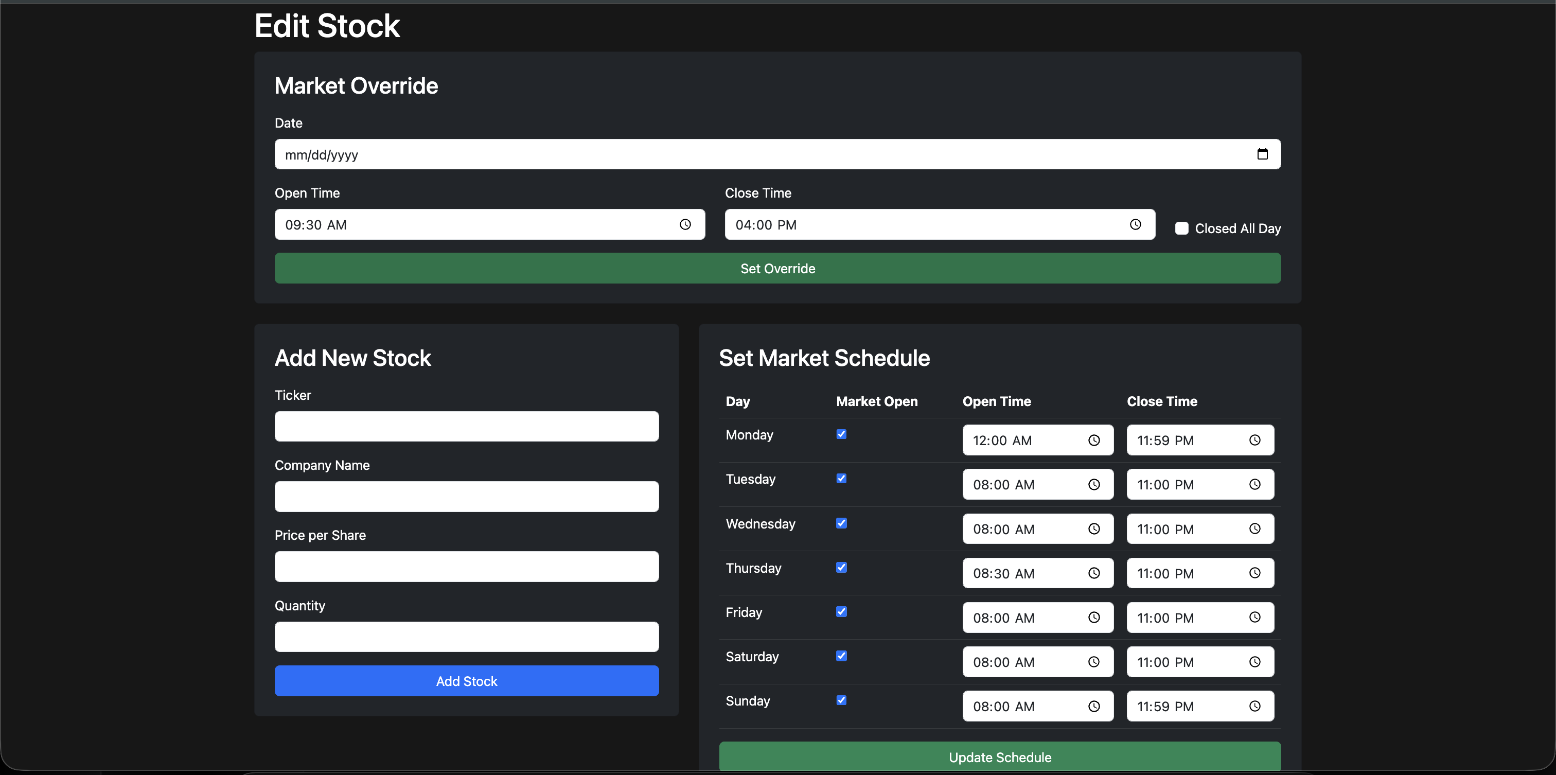Open the clock picker for Tuesday's close time
Viewport: 1556px width, 775px height.
point(1255,484)
